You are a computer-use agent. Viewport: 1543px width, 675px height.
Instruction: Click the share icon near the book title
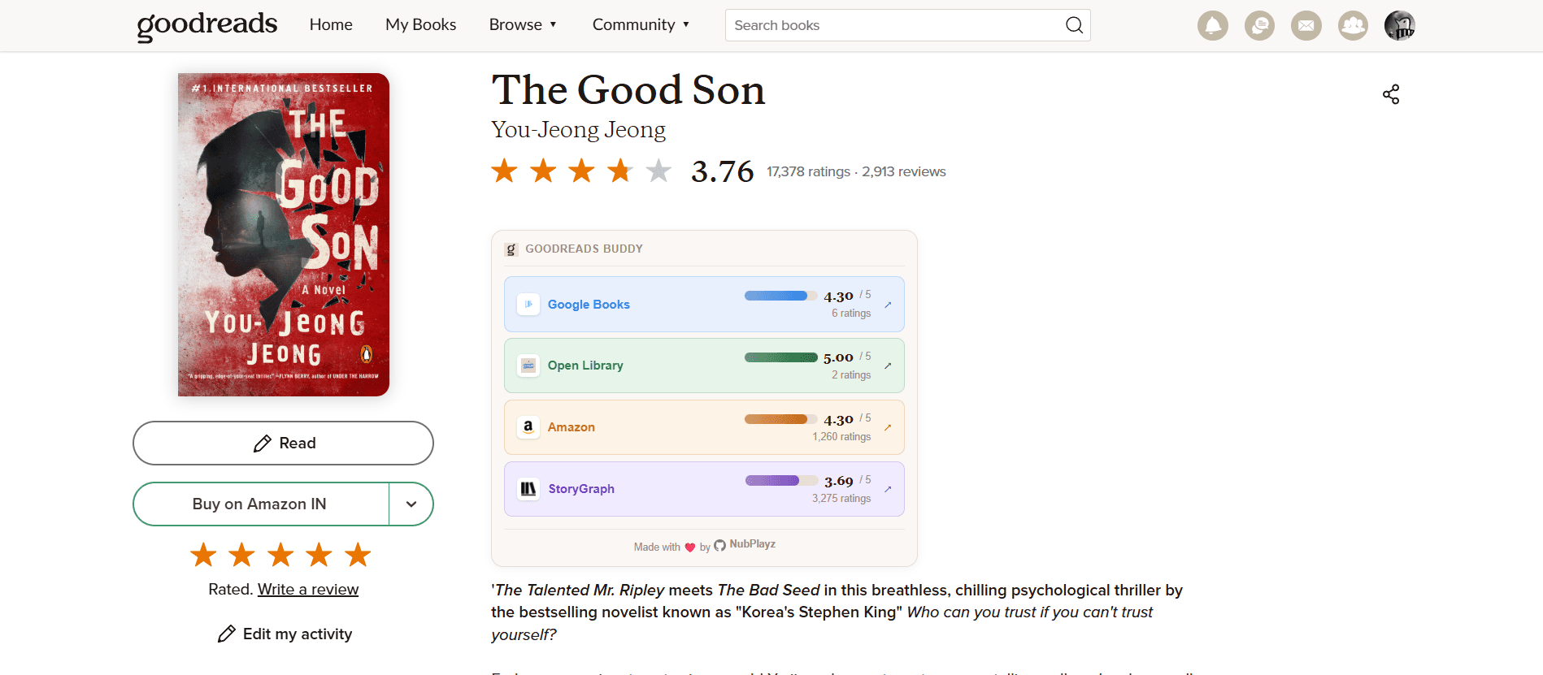click(x=1390, y=94)
